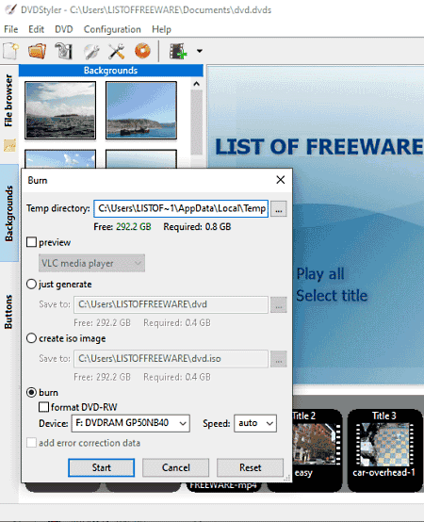Click the Backgrounds panel header
The width and height of the screenshot is (424, 522).
click(111, 71)
